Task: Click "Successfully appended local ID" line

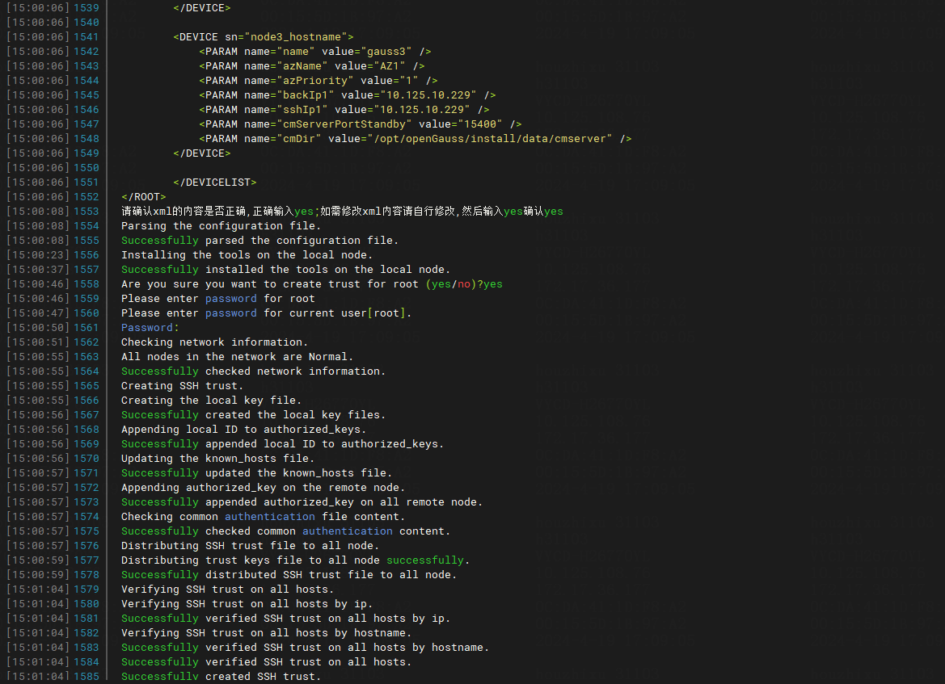Action: pyautogui.click(x=283, y=443)
